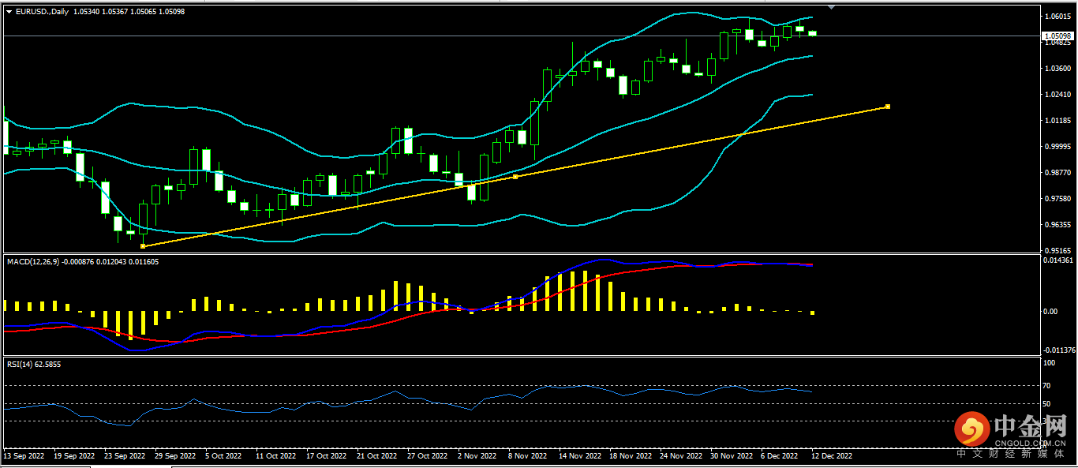Click the RSI(14) indicator label
This screenshot has height=468, width=1078.
point(22,364)
